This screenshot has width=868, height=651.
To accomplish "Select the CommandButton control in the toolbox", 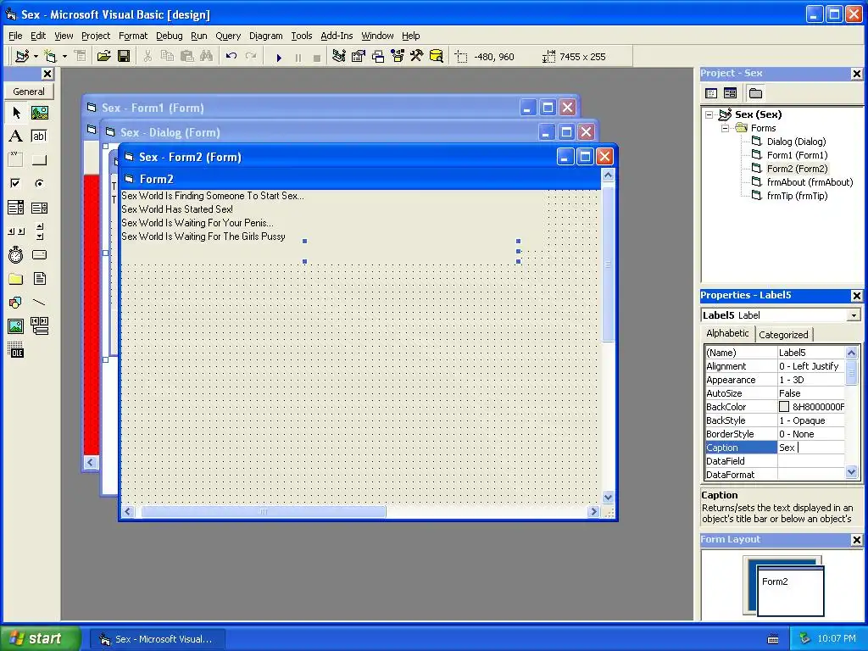I will (39, 160).
